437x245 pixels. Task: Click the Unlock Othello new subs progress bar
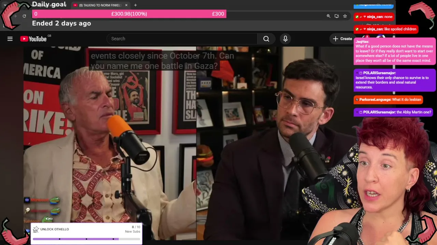pyautogui.click(x=86, y=239)
